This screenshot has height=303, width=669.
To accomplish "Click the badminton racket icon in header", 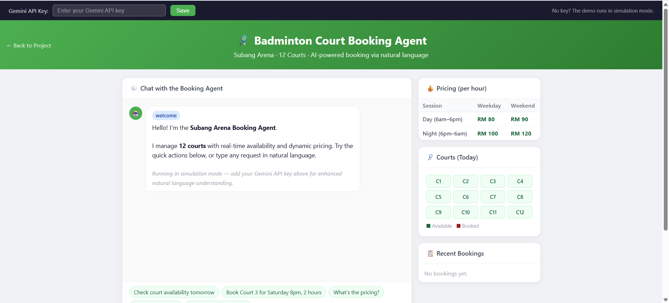I will pos(244,40).
